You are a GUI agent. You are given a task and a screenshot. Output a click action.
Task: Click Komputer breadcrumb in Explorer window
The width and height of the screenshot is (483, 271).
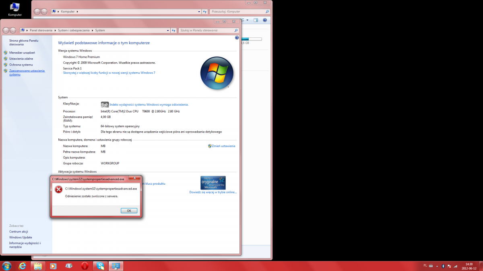point(68,12)
